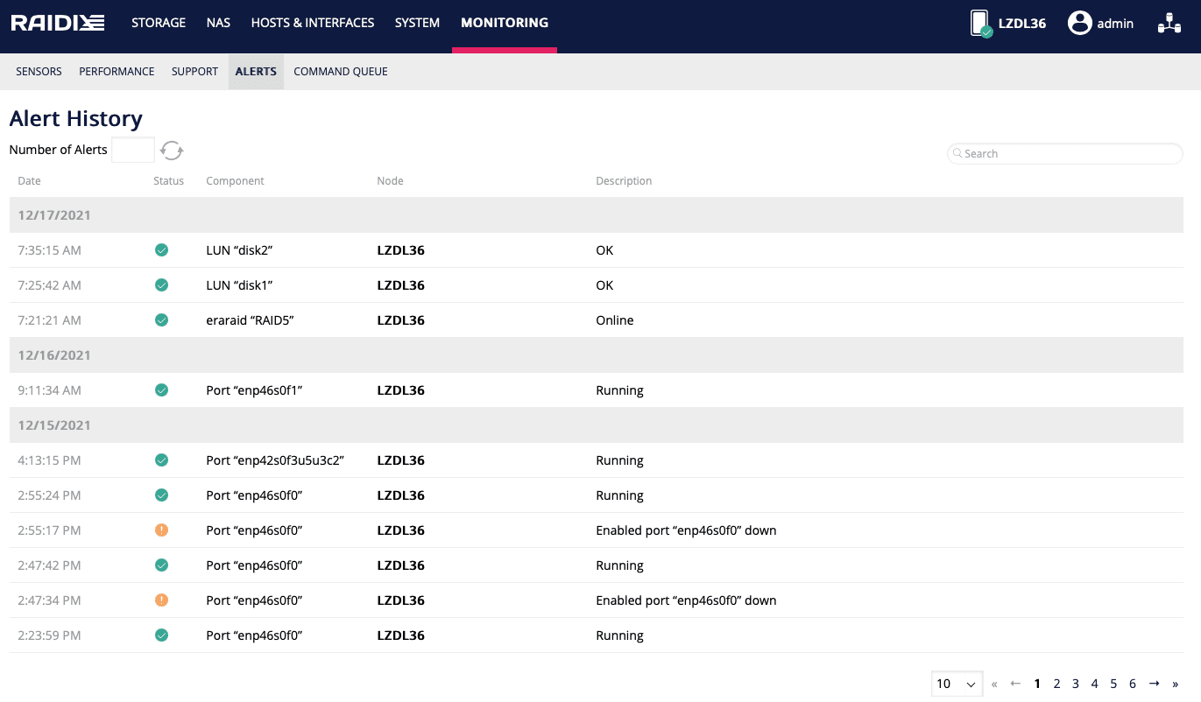Select the ALERTS tab
Image resolution: width=1201 pixels, height=702 pixels.
[256, 72]
